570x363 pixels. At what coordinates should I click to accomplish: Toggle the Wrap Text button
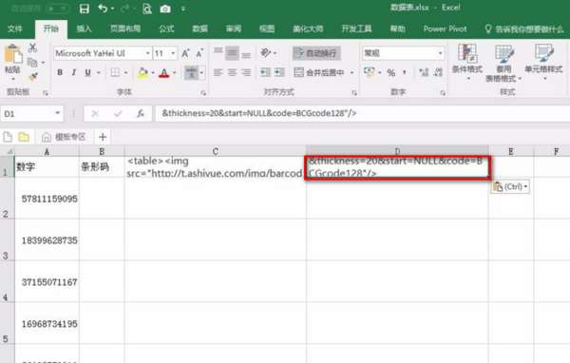[x=316, y=53]
